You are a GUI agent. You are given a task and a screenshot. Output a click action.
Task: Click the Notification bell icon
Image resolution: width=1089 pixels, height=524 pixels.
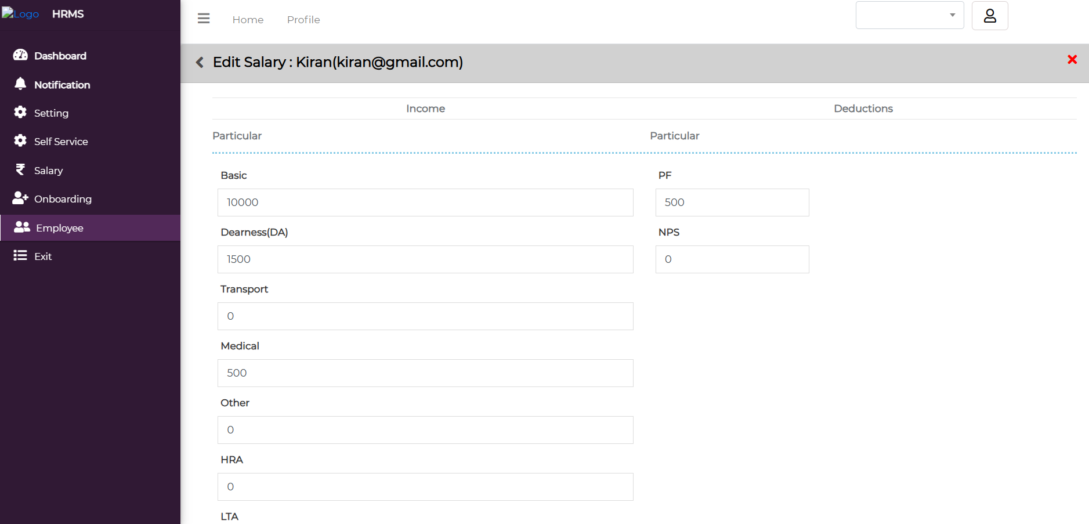(x=20, y=84)
